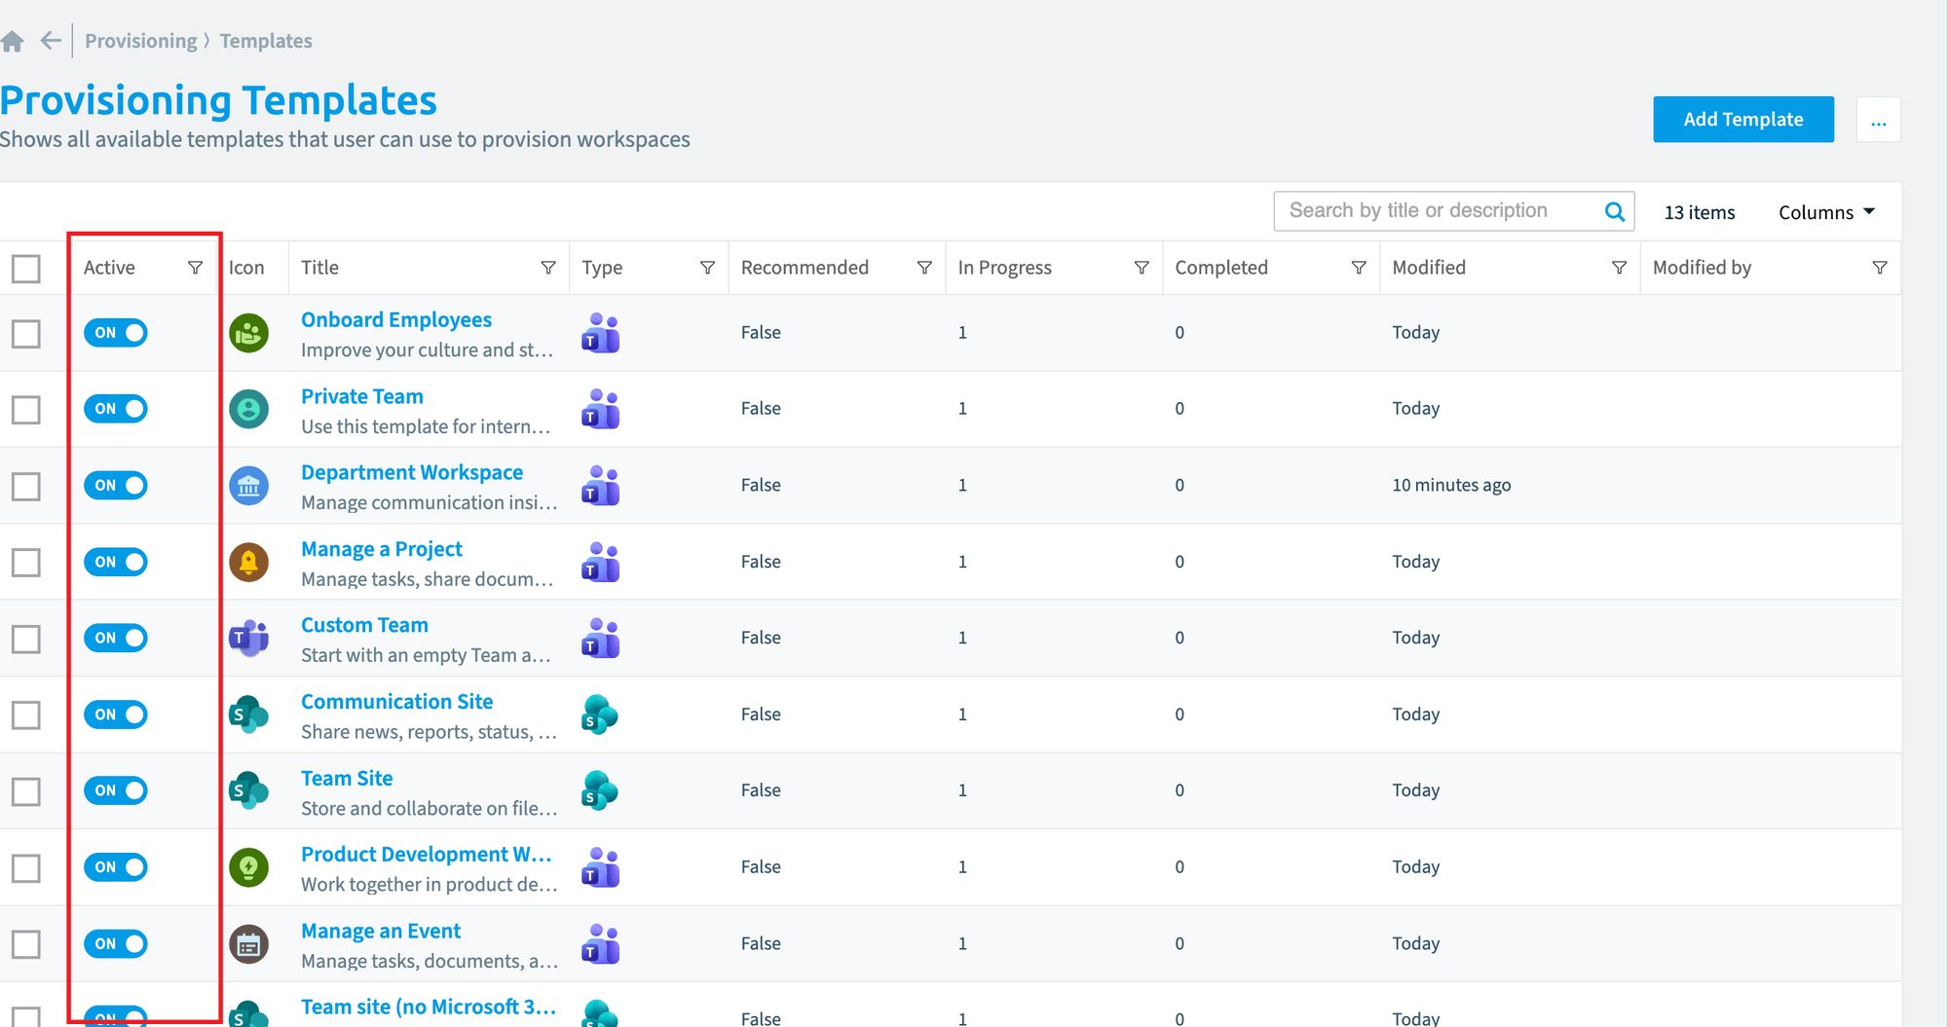Open the Onboard Employees template link
This screenshot has width=1948, height=1027.
click(396, 320)
